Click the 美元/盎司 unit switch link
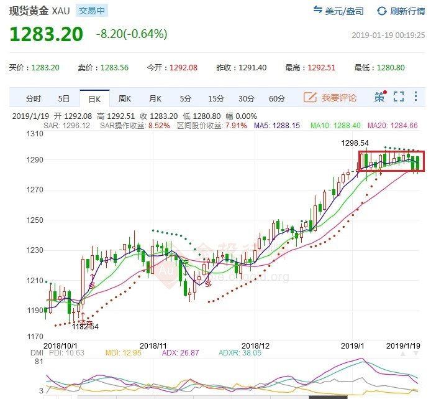Screen dimensions: 431x399 click(x=347, y=11)
